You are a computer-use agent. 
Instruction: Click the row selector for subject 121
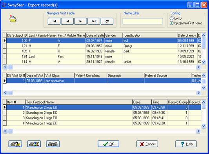(x=5, y=46)
